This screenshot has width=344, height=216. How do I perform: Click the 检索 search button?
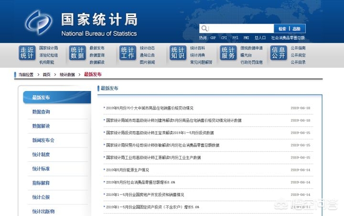pos(282,29)
